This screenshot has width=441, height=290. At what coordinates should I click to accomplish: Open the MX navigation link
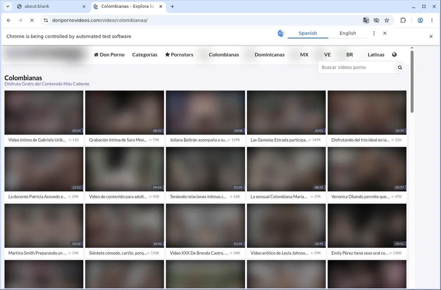pyautogui.click(x=304, y=54)
